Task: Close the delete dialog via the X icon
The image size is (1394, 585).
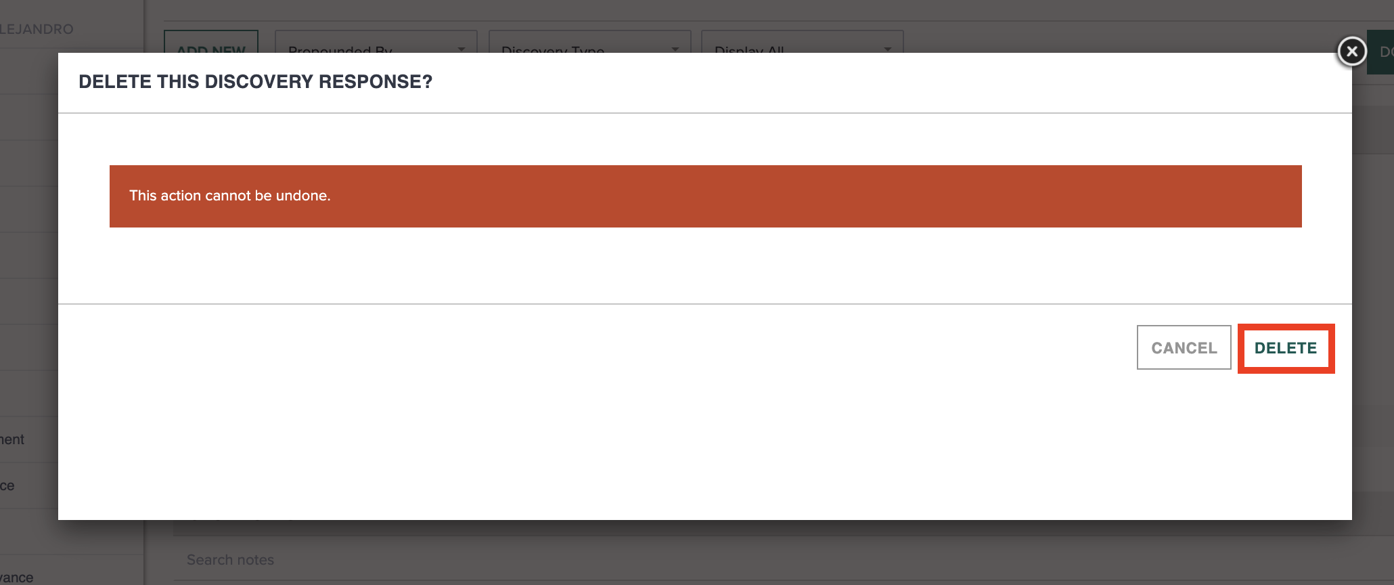Action: coord(1351,51)
